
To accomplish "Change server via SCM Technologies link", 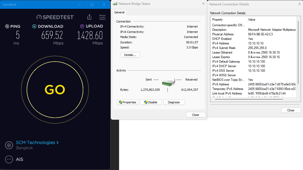I will (x=35, y=142).
